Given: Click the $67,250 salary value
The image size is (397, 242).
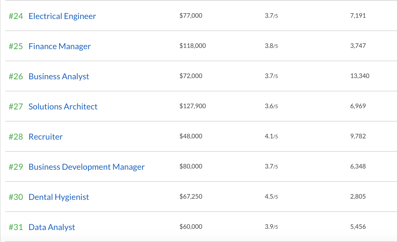Looking at the screenshot, I should tap(191, 196).
